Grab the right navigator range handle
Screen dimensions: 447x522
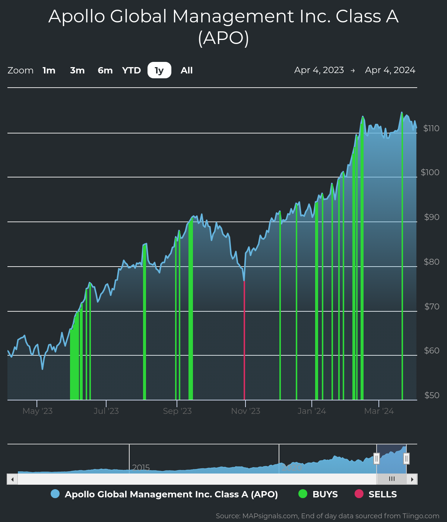(406, 459)
